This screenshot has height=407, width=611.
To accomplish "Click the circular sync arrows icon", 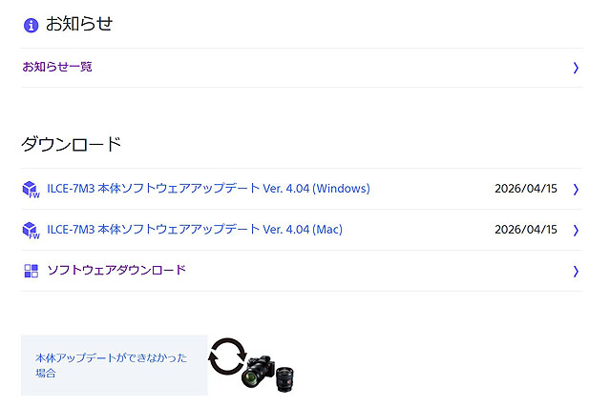I will pyautogui.click(x=228, y=355).
